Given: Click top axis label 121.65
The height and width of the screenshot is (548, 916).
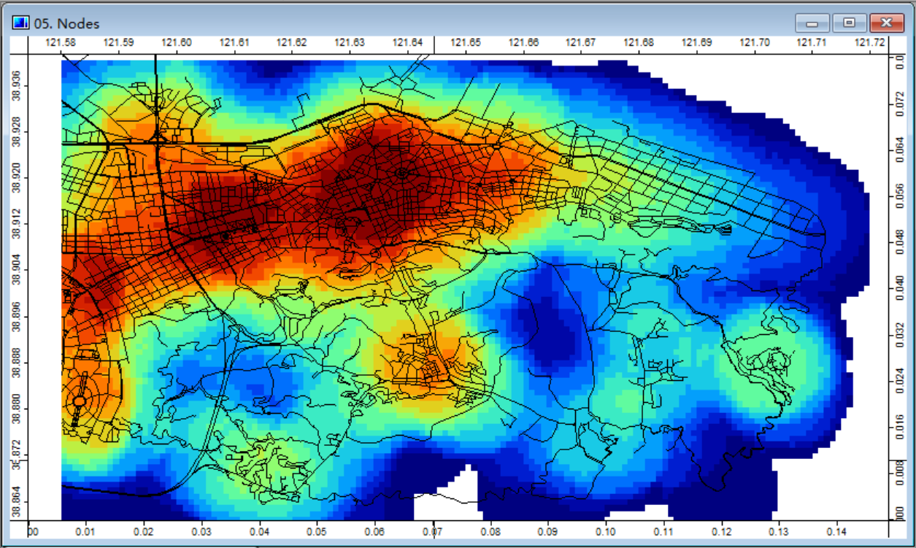Looking at the screenshot, I should coord(465,42).
